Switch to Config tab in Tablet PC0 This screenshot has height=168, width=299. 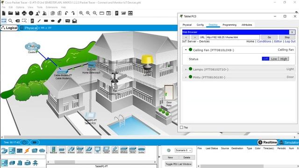(x=200, y=25)
